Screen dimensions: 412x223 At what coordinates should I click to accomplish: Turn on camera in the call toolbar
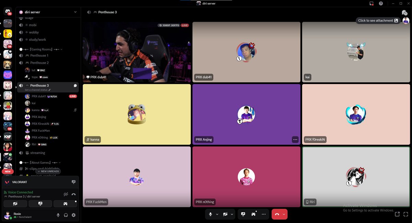[225, 214]
